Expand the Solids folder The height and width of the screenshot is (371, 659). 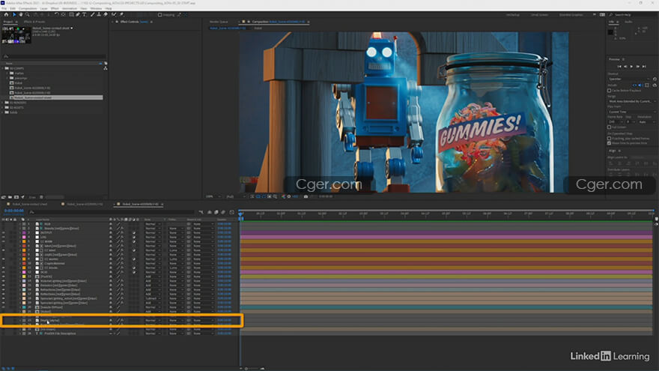click(x=3, y=112)
